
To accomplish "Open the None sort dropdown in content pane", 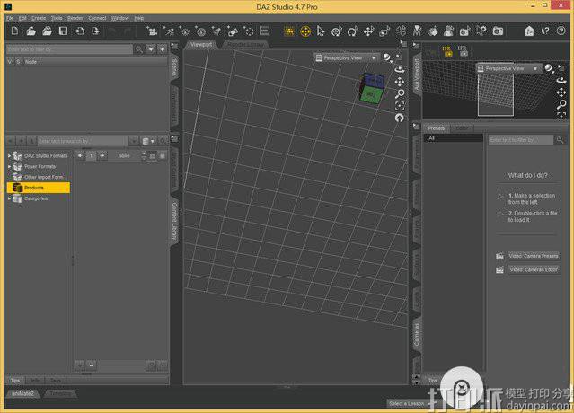I will (x=128, y=156).
